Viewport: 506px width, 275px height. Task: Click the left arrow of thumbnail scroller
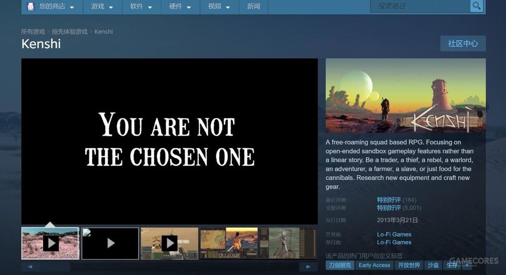[30, 266]
